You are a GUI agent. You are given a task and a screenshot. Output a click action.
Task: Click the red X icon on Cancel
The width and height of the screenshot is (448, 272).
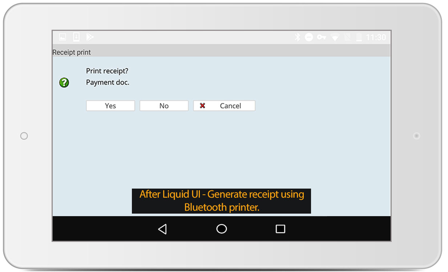(203, 106)
